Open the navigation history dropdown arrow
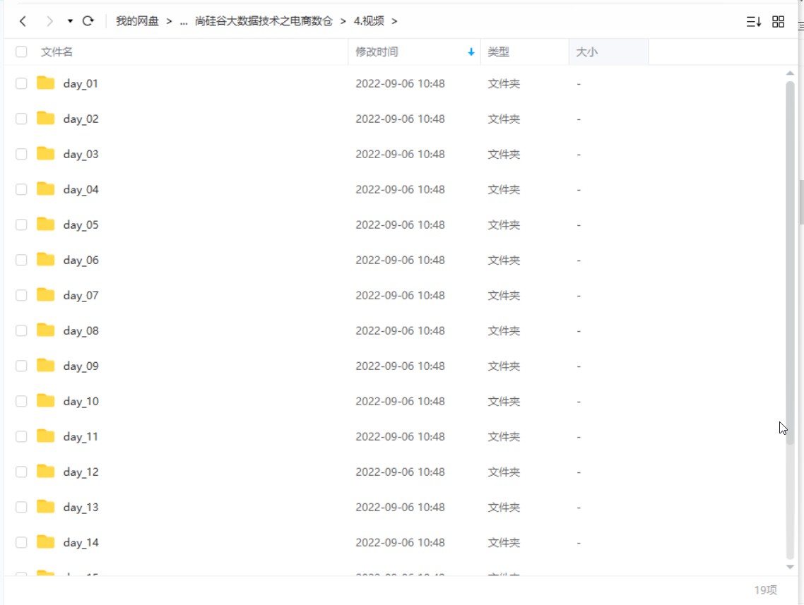The image size is (804, 605). [70, 21]
